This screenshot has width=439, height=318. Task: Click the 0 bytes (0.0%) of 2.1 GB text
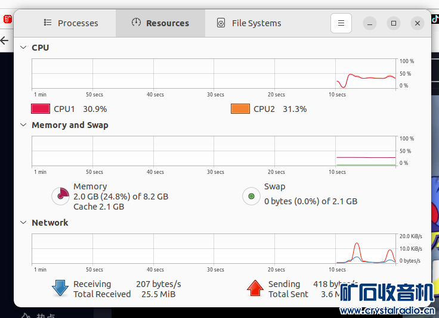[x=311, y=201]
